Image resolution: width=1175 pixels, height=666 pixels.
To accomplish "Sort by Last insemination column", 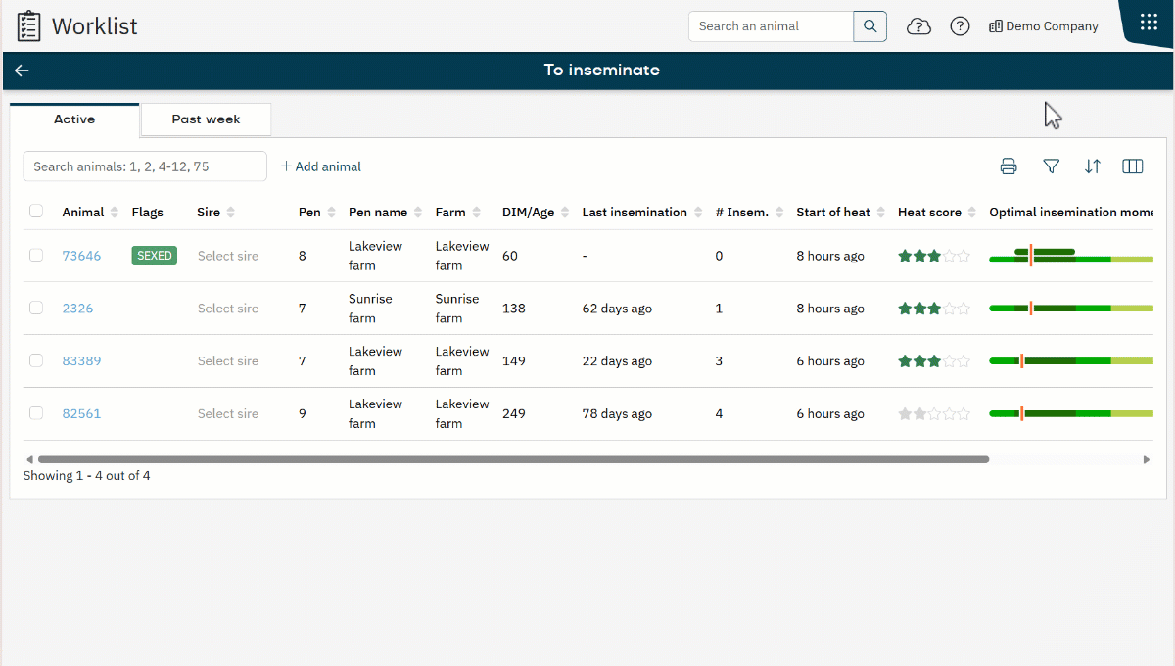I will coord(642,213).
